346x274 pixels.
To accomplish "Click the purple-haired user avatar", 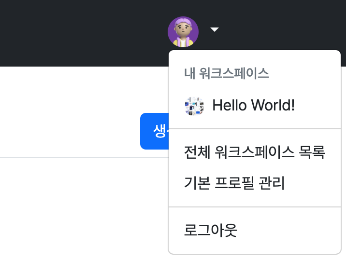I will 183,32.
